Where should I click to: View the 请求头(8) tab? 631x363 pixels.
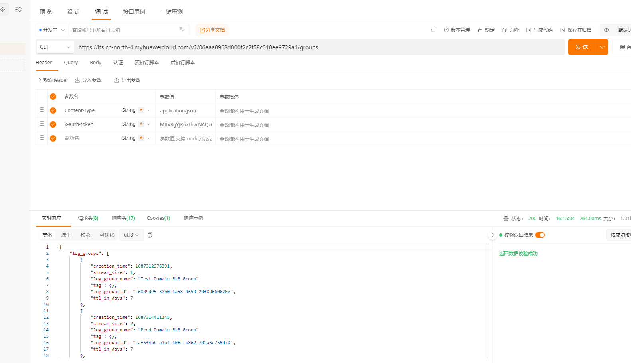88,218
